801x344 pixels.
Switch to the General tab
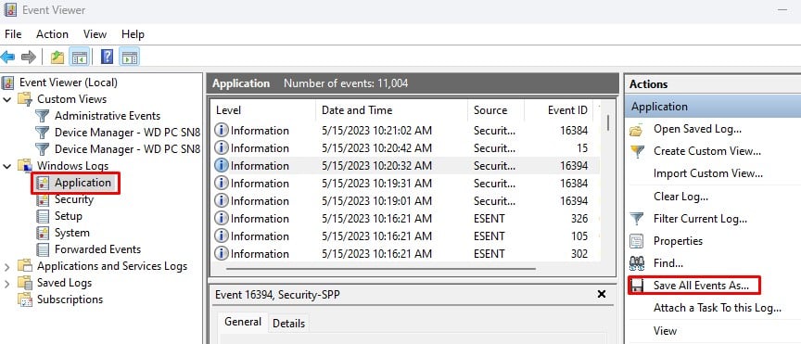click(243, 322)
